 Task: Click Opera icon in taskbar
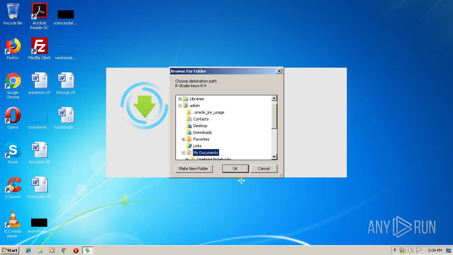point(76,250)
